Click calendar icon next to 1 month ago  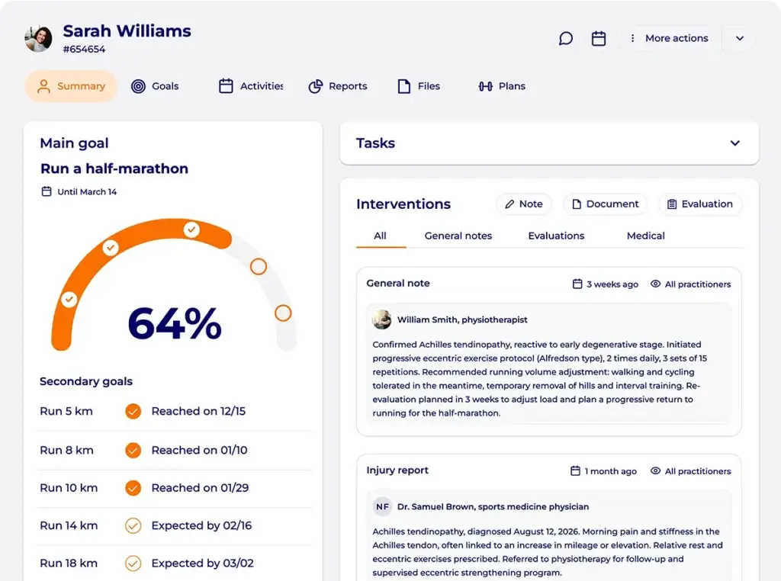coord(575,470)
